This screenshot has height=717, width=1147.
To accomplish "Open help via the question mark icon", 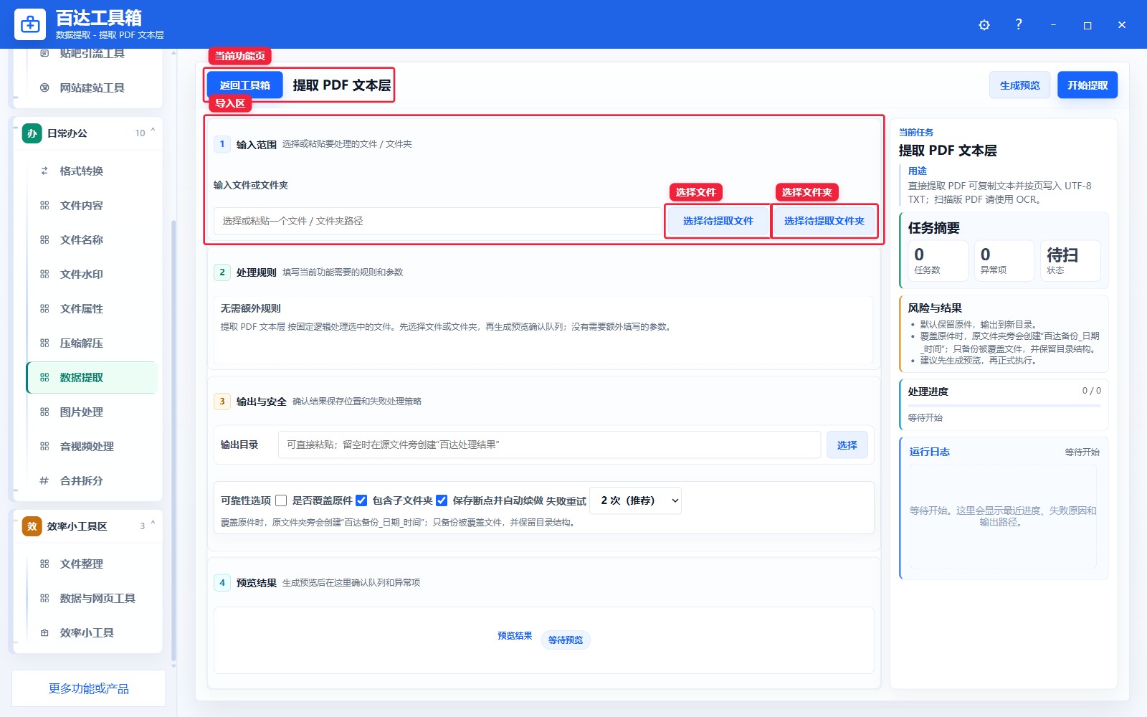I will (x=1019, y=24).
